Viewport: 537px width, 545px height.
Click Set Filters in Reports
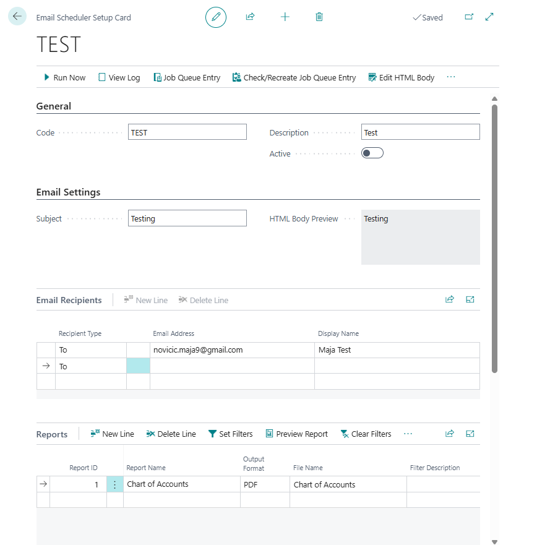click(230, 434)
